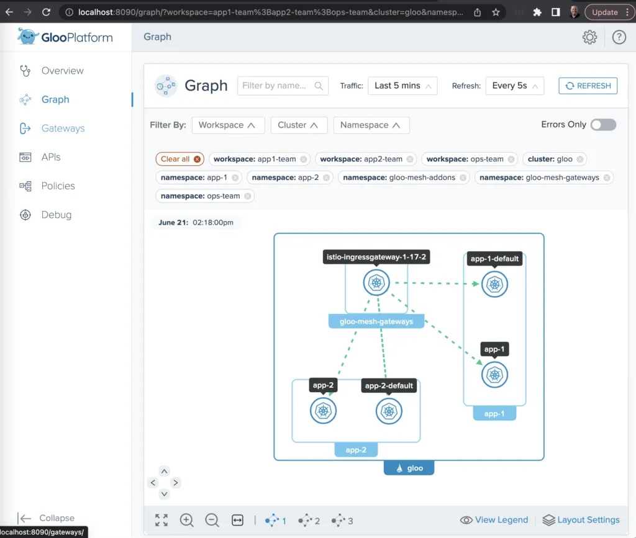Select graph layout 2
Image resolution: width=636 pixels, height=538 pixels.
[x=309, y=520]
